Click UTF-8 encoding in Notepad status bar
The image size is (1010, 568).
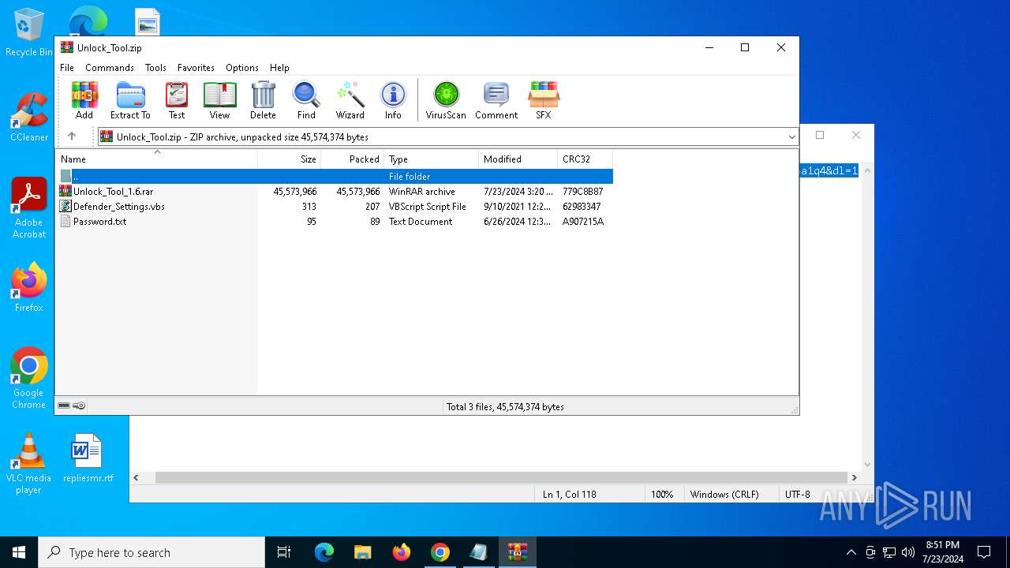point(798,495)
